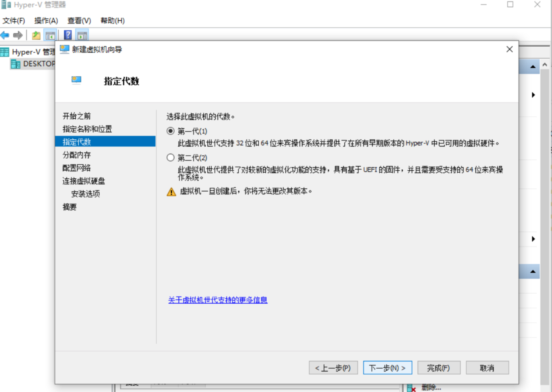Go to wizard step 指定名称和位置

[x=87, y=129]
